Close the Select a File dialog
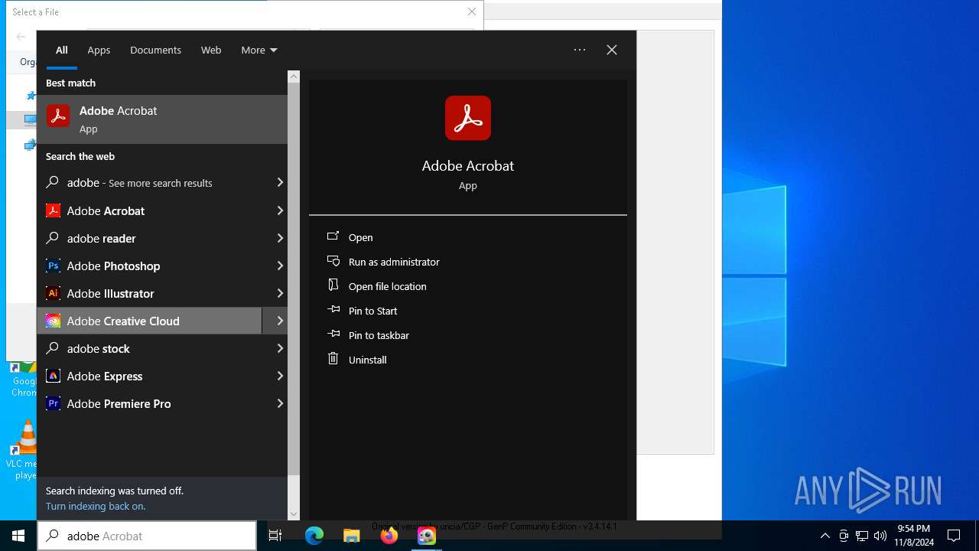 pos(472,11)
